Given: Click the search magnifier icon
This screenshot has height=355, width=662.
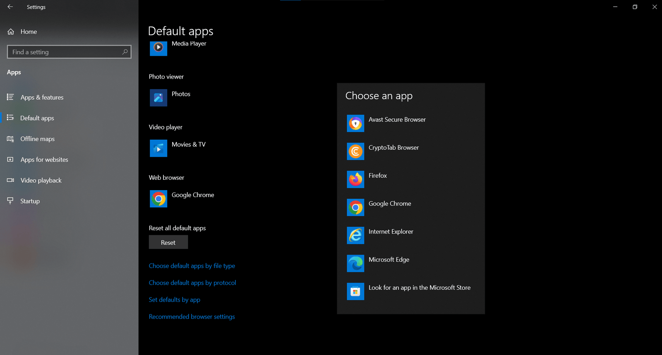Looking at the screenshot, I should pos(125,52).
